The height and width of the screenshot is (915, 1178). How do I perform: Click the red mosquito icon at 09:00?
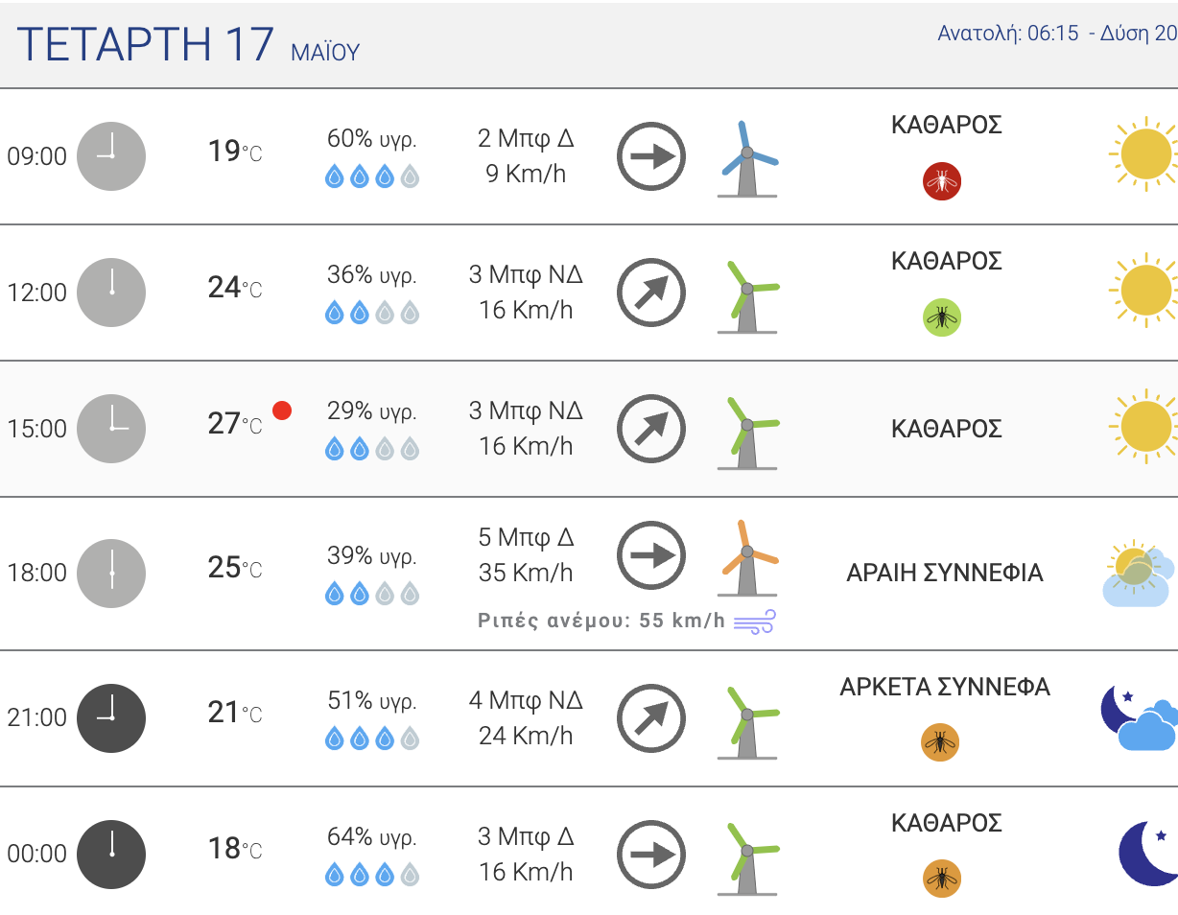point(941,181)
